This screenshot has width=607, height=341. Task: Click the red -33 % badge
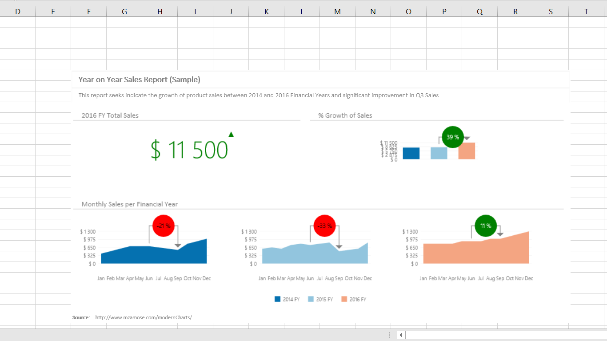325,226
